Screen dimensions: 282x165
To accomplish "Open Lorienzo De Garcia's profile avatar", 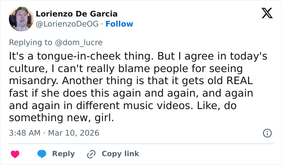I will (21, 19).
